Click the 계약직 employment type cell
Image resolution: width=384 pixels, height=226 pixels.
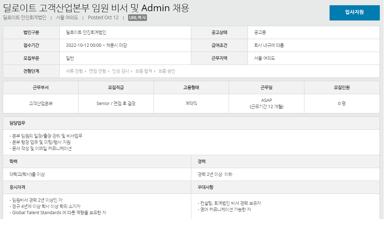click(x=191, y=104)
